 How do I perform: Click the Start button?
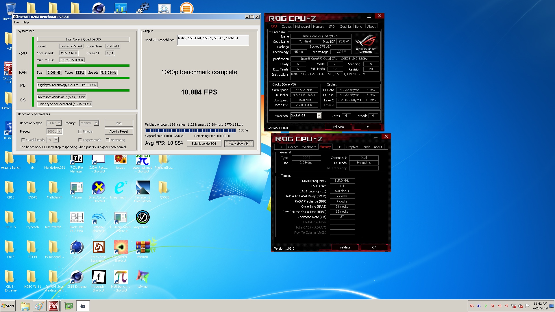point(8,306)
